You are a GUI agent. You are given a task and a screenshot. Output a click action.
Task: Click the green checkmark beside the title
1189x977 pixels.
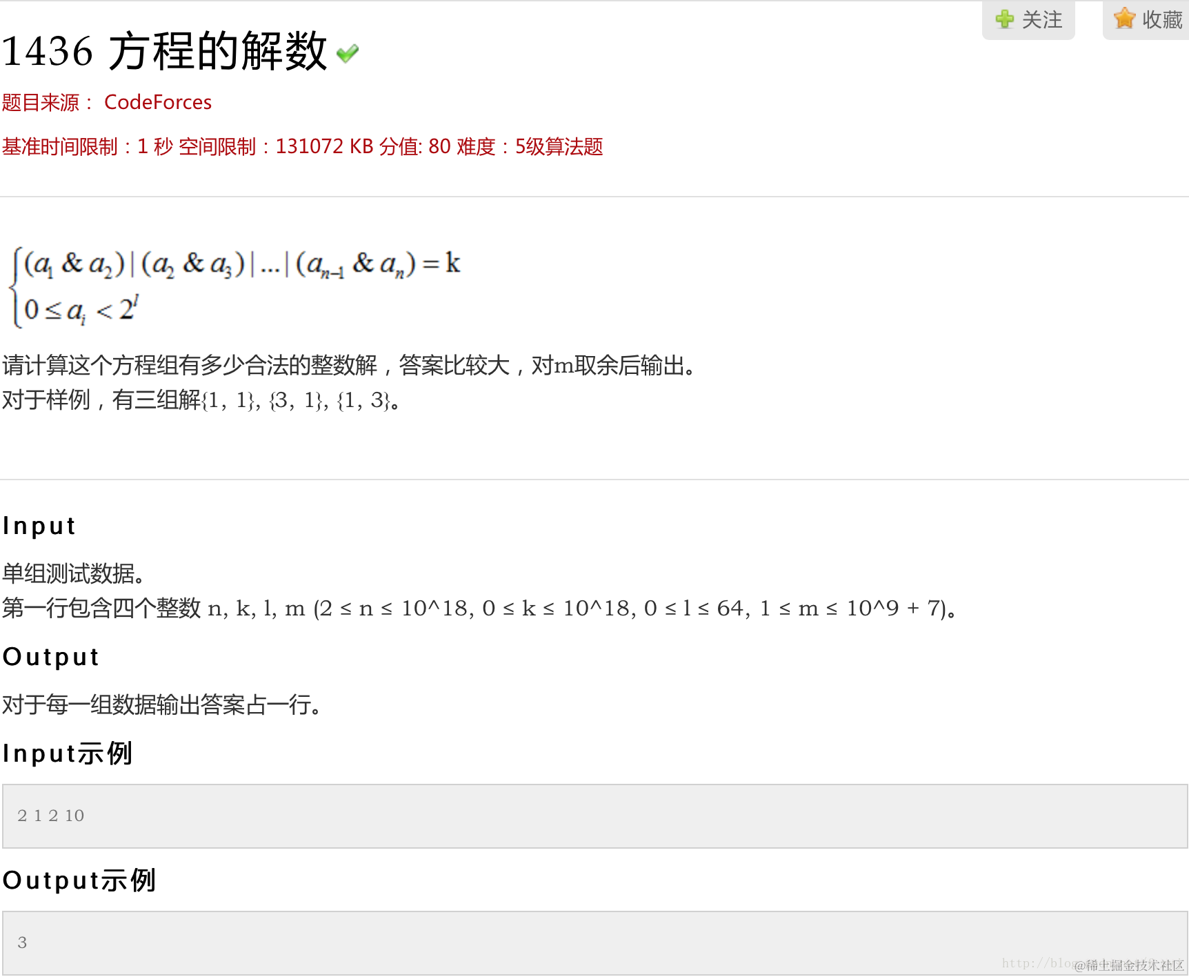coord(348,53)
